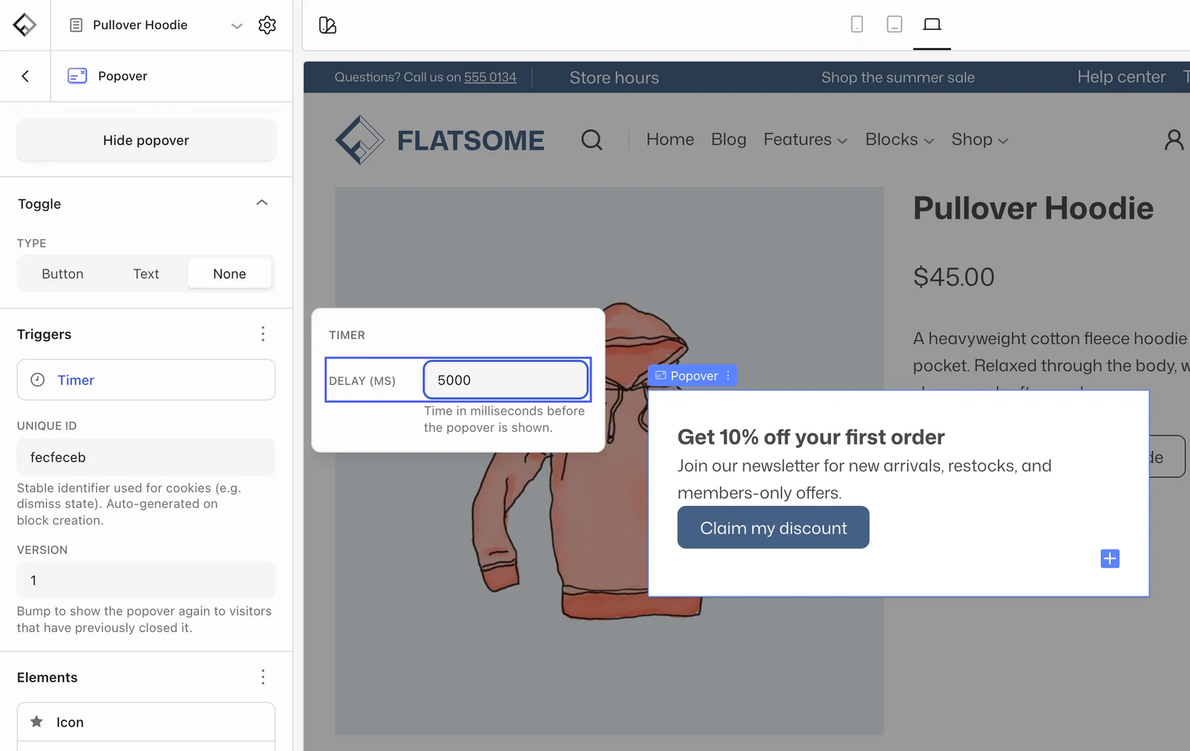Open the Help center link
1190x751 pixels.
pyautogui.click(x=1121, y=77)
